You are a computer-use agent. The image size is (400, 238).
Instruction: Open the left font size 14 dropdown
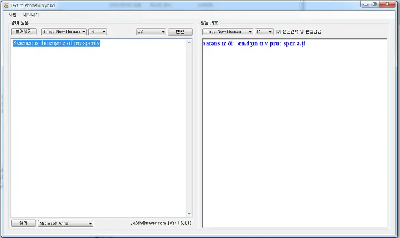(97, 32)
